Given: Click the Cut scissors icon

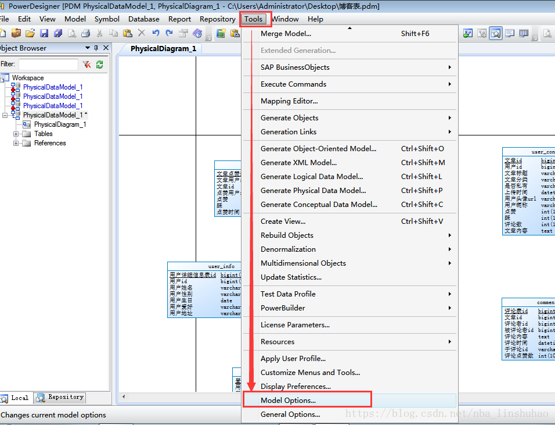Looking at the screenshot, I should point(99,33).
